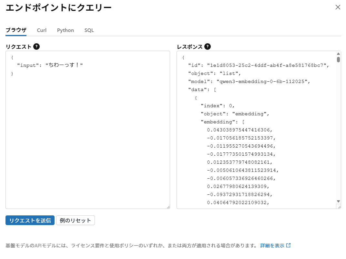Viewport: 346px width, 259px height.
Task: Select the ブラウザ tab
Action: pyautogui.click(x=15, y=30)
